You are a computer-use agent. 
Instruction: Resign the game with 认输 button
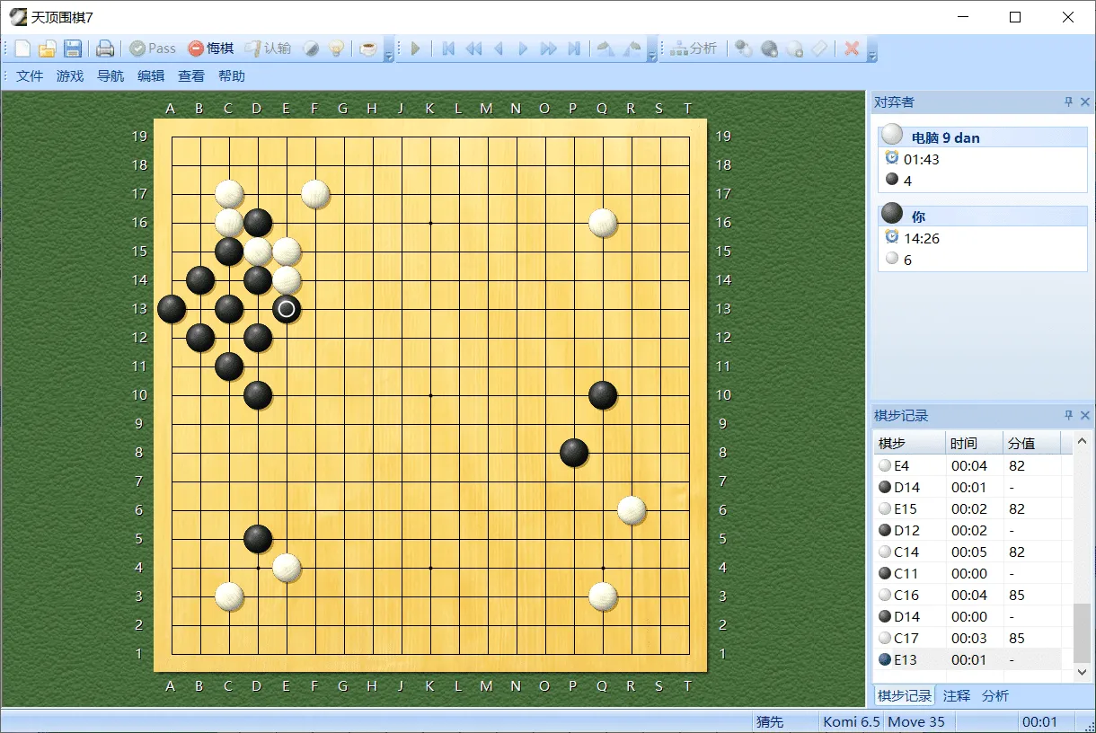tap(268, 49)
